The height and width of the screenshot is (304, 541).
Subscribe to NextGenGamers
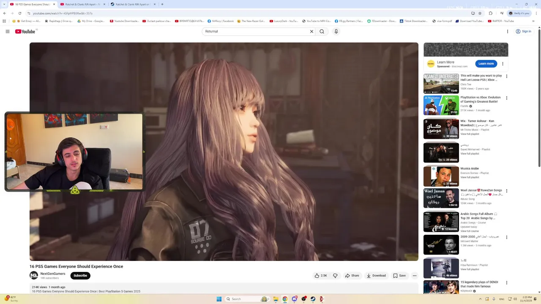click(80, 276)
